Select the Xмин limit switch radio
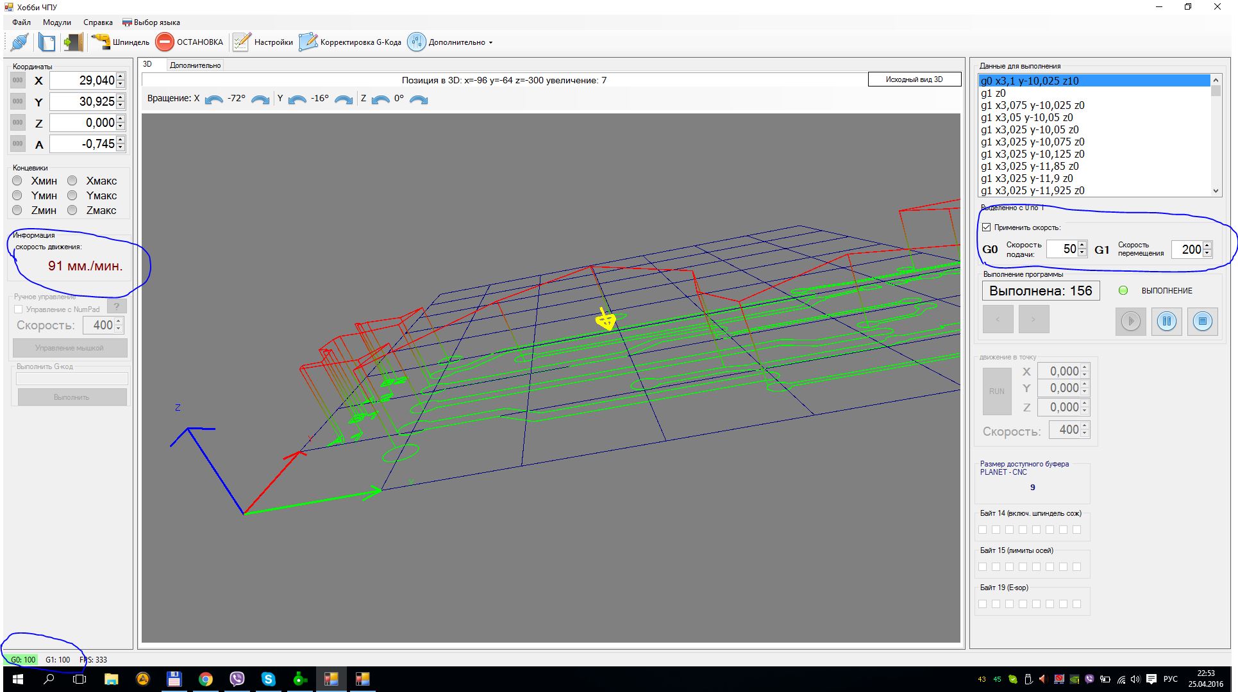The image size is (1238, 692). point(17,181)
